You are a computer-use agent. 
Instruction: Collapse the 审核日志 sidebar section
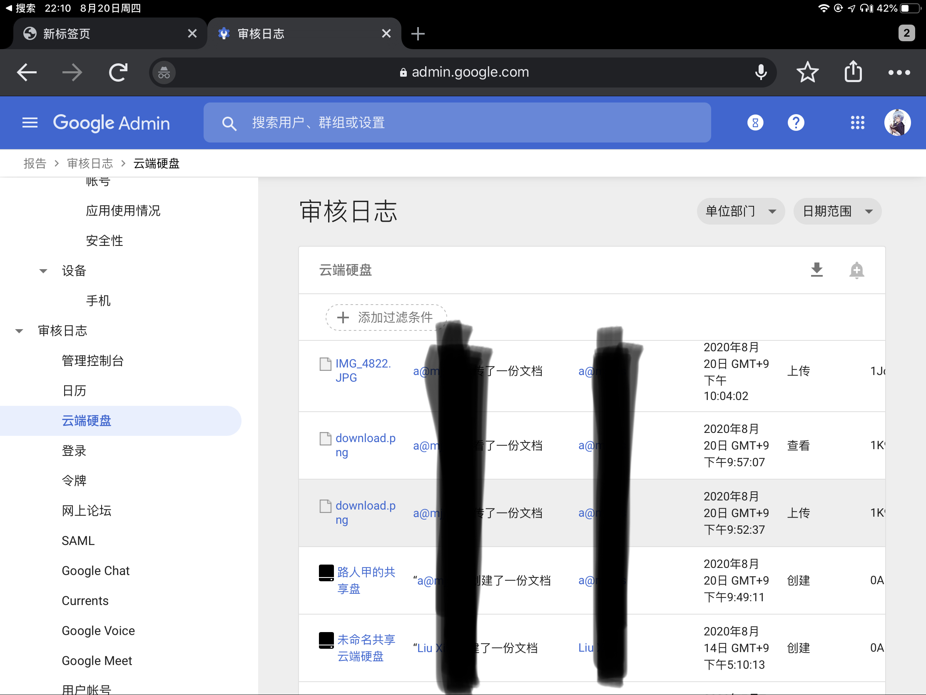click(19, 331)
